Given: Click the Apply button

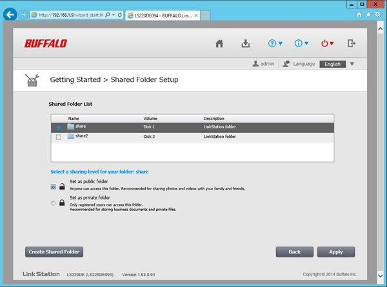Looking at the screenshot, I should point(336,252).
